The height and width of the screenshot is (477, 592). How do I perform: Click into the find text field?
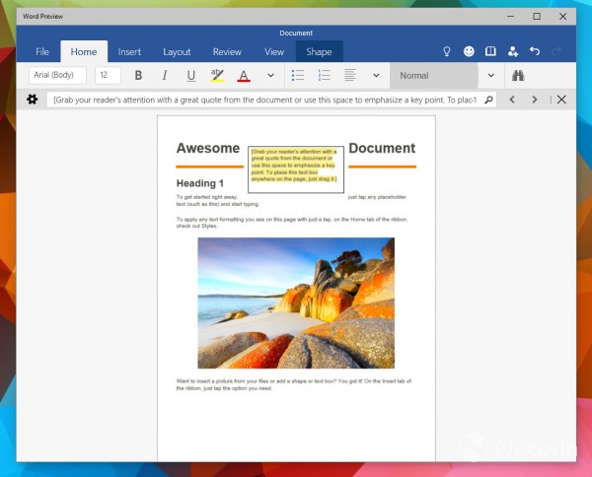point(264,100)
